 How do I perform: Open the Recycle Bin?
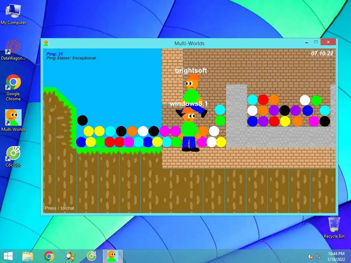[334, 227]
